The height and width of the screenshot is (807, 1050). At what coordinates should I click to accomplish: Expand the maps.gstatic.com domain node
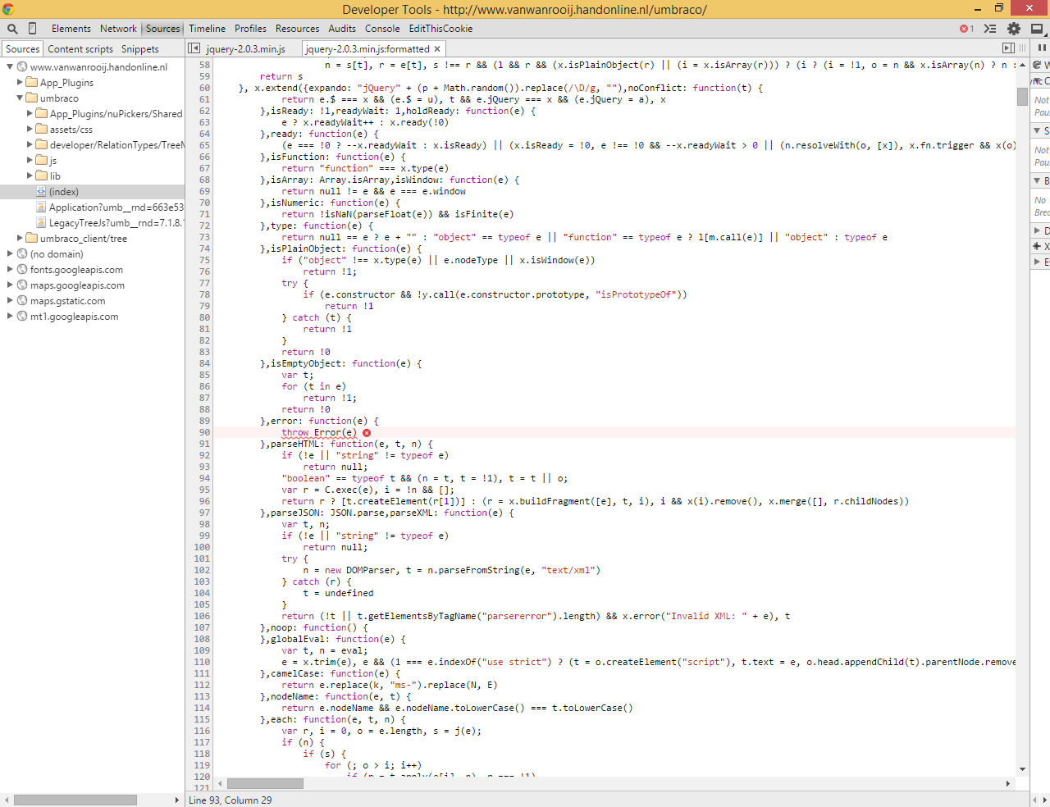pyautogui.click(x=11, y=301)
